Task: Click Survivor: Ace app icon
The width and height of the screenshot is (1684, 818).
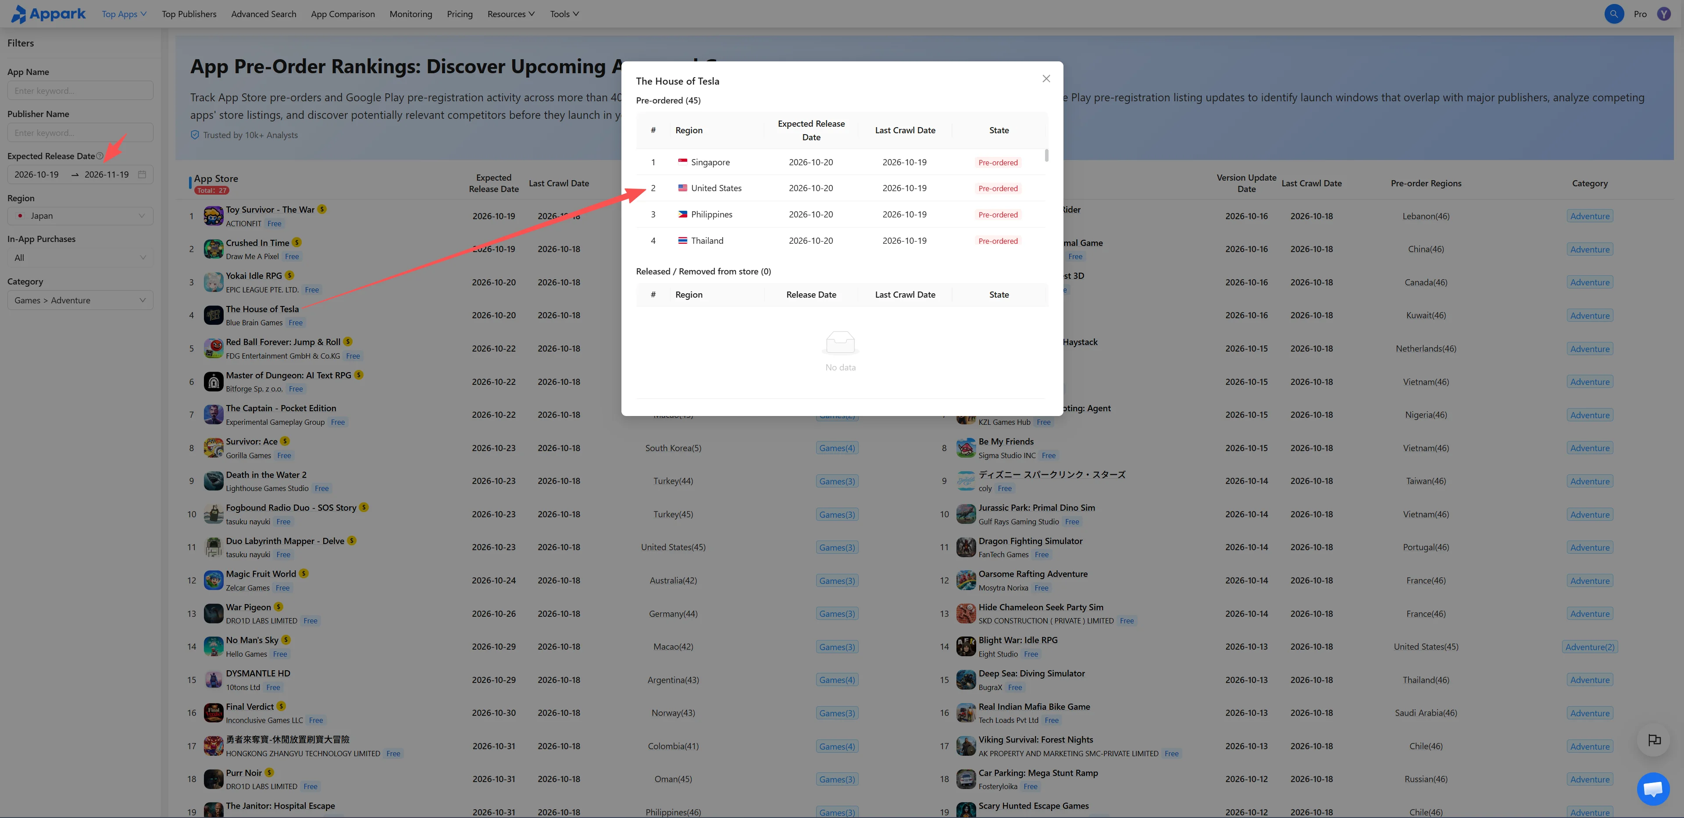Action: coord(213,448)
